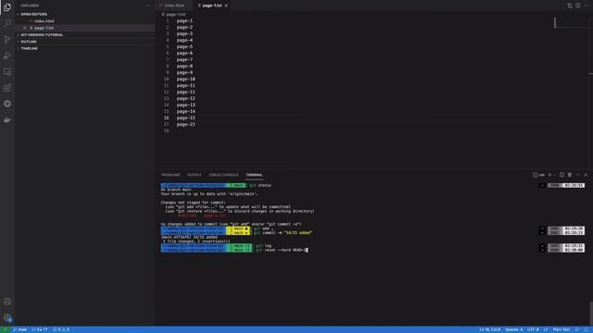This screenshot has width=593, height=333.
Task: Switch to the index.html editor tab
Action: click(x=174, y=6)
